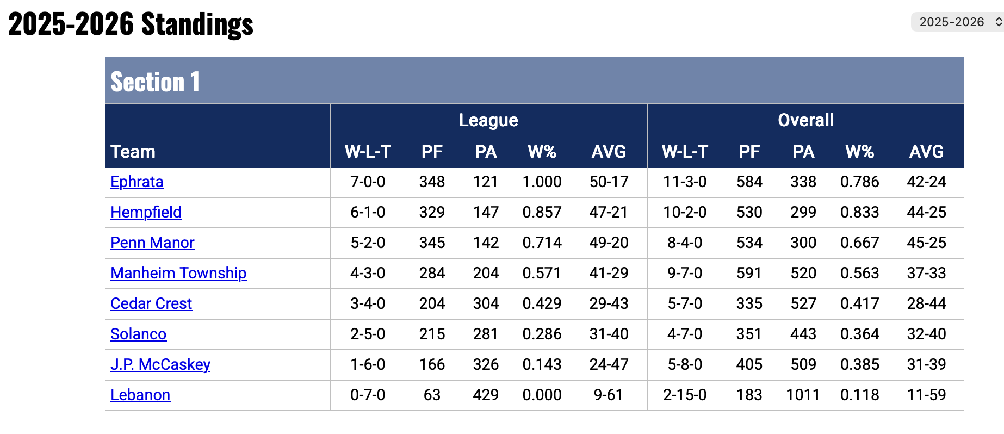Click the Team column header
The image size is (1004, 434).
(x=133, y=152)
